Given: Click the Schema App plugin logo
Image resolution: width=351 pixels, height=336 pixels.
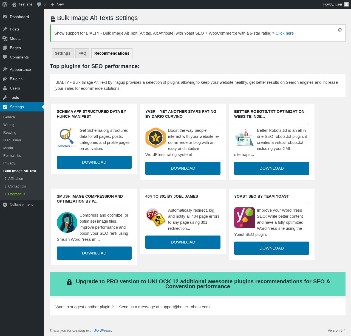Looking at the screenshot, I should (x=67, y=138).
